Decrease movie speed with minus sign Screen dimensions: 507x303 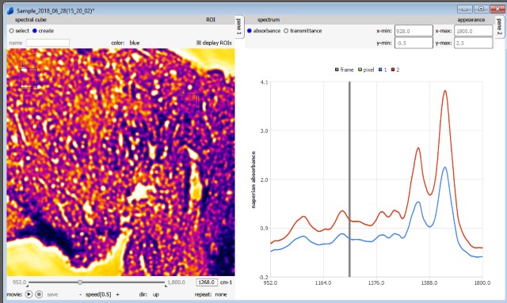(81, 294)
